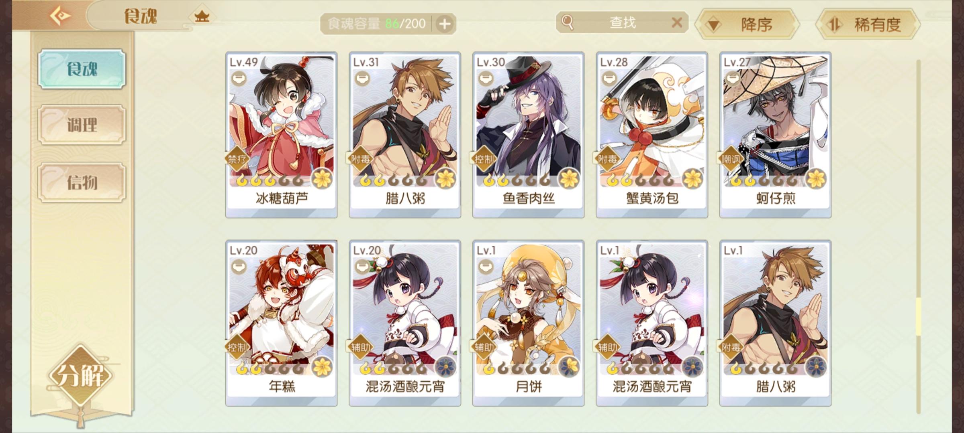This screenshot has height=433, width=964.
Task: Click 嘲讽 tag on 蚵仔煎 card
Action: (x=731, y=159)
